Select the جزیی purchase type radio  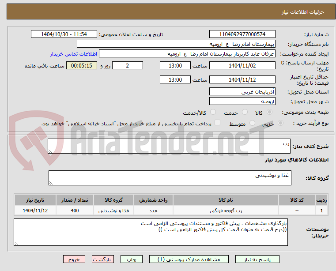280,123
